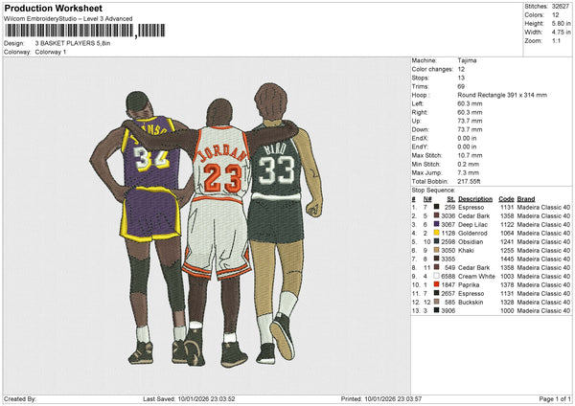Screen dimensions: 575x406
Task: Click the Zoom value '1:1'
Action: click(x=556, y=40)
